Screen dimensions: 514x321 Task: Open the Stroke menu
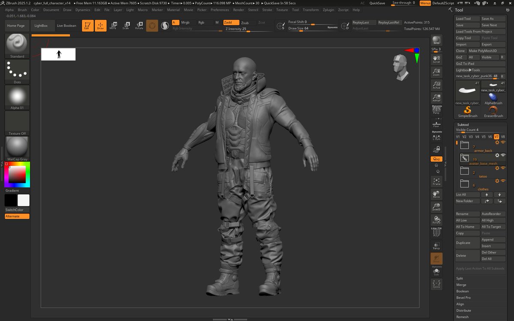267,10
